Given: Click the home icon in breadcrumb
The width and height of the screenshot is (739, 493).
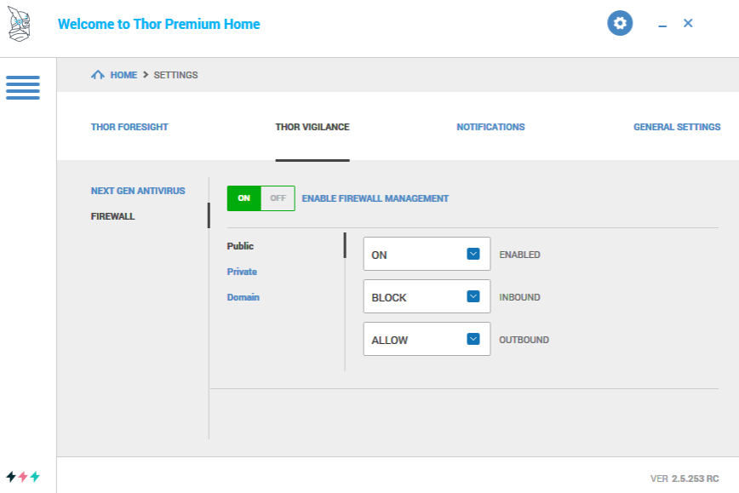Looking at the screenshot, I should tap(98, 75).
